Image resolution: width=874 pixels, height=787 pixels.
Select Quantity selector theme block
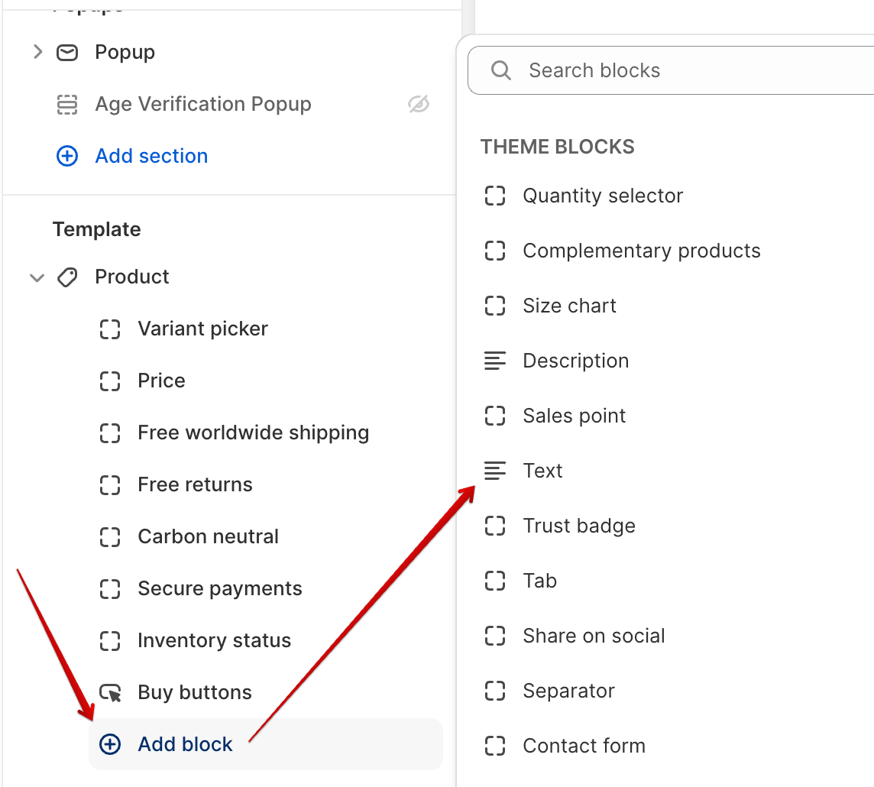click(x=602, y=196)
